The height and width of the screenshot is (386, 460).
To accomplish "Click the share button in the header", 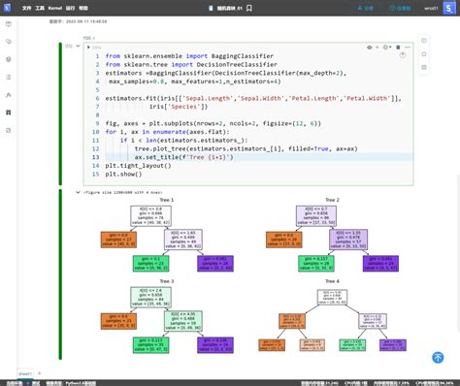I will point(365,8).
